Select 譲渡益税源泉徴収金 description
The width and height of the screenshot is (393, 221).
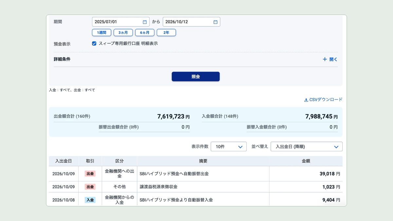tap(159, 187)
